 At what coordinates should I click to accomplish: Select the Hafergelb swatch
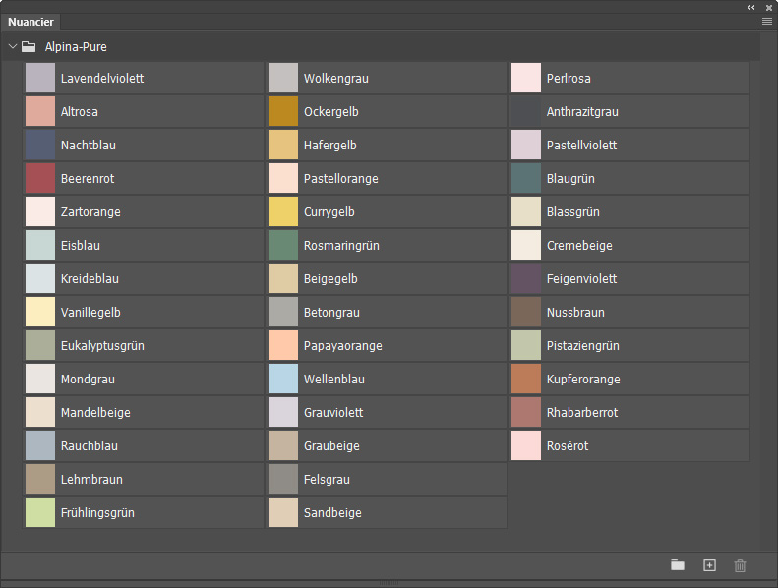(283, 145)
